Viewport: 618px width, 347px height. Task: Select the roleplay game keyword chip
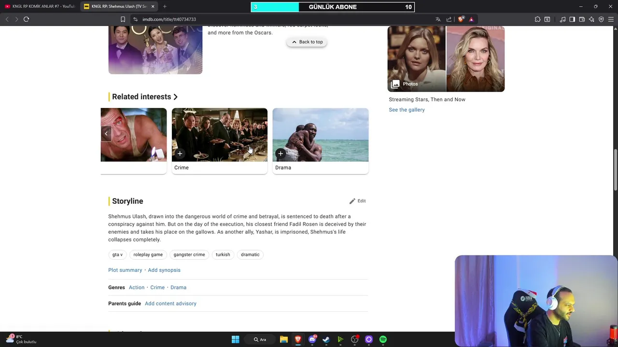pyautogui.click(x=148, y=254)
